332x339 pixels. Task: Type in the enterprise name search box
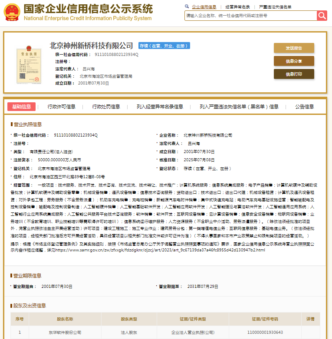[x=250, y=16]
